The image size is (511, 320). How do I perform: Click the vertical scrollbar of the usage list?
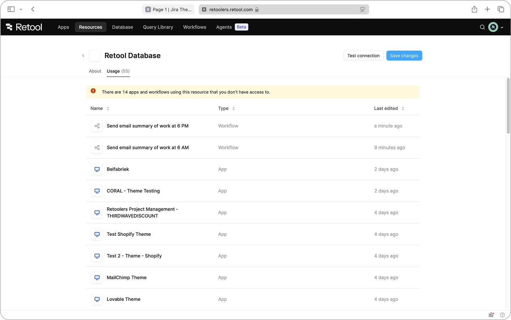pyautogui.click(x=508, y=106)
